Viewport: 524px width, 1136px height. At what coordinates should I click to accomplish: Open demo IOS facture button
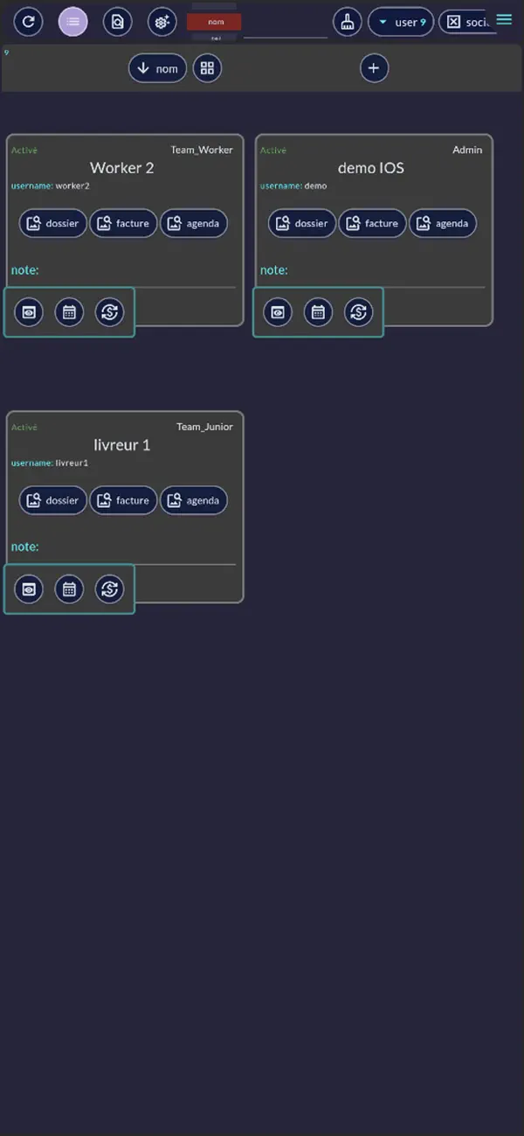[373, 223]
